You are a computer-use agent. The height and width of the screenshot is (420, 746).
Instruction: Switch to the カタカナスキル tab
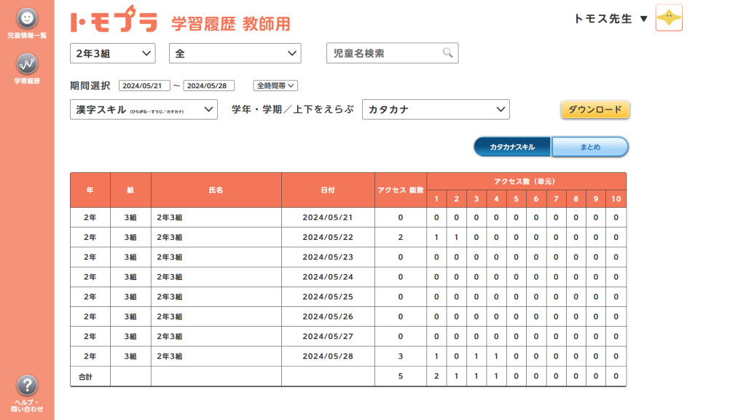tap(512, 147)
